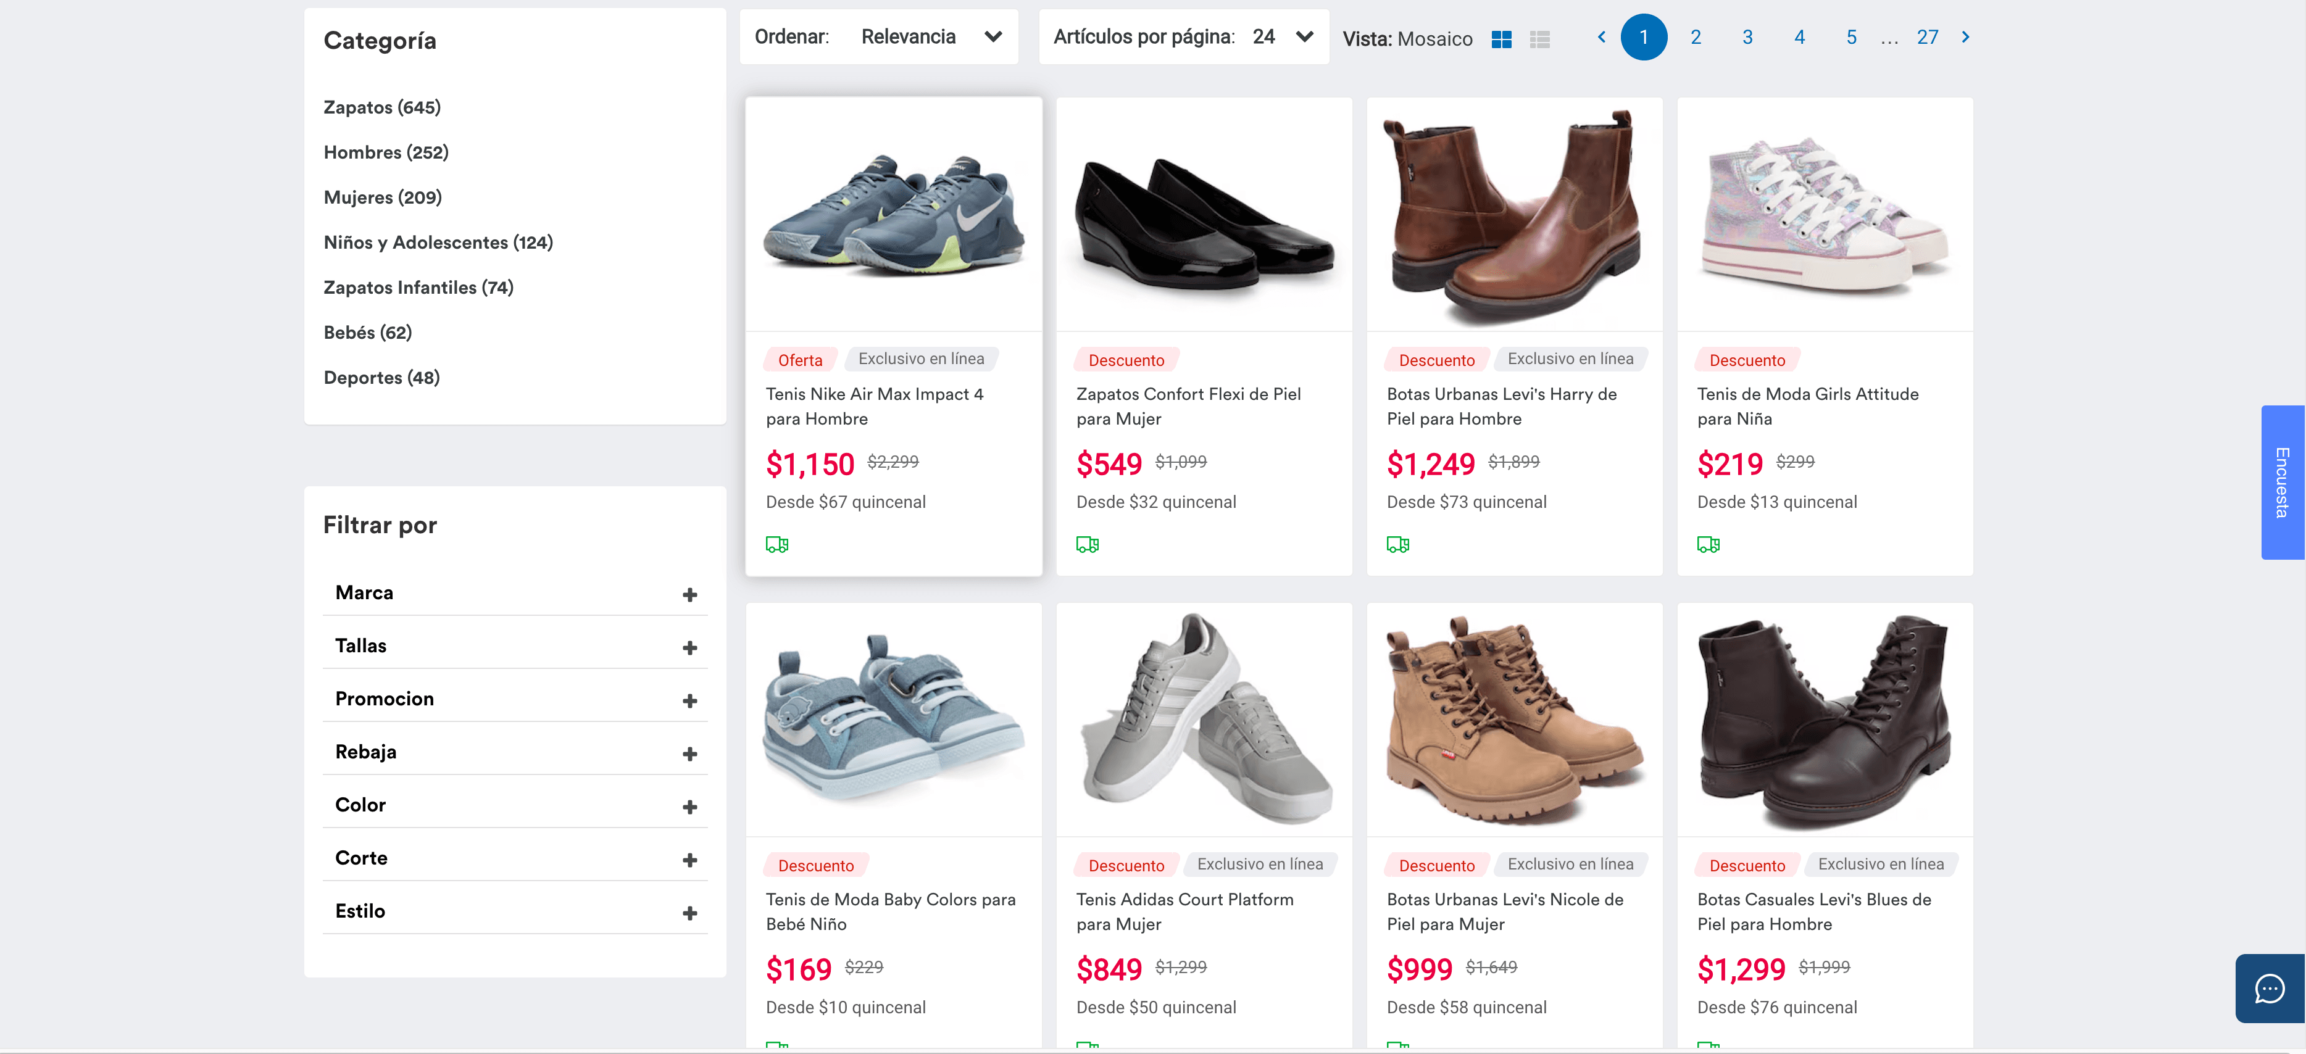Click the $549 price text

pyautogui.click(x=1109, y=465)
